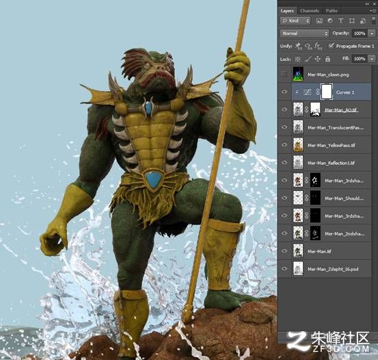Select layer name Mer-Man_AO.tif
Viewport: 378px width, 360px height.
tap(341, 110)
